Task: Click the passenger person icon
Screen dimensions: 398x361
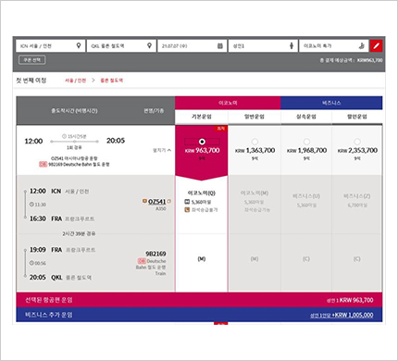Action: 292,45
